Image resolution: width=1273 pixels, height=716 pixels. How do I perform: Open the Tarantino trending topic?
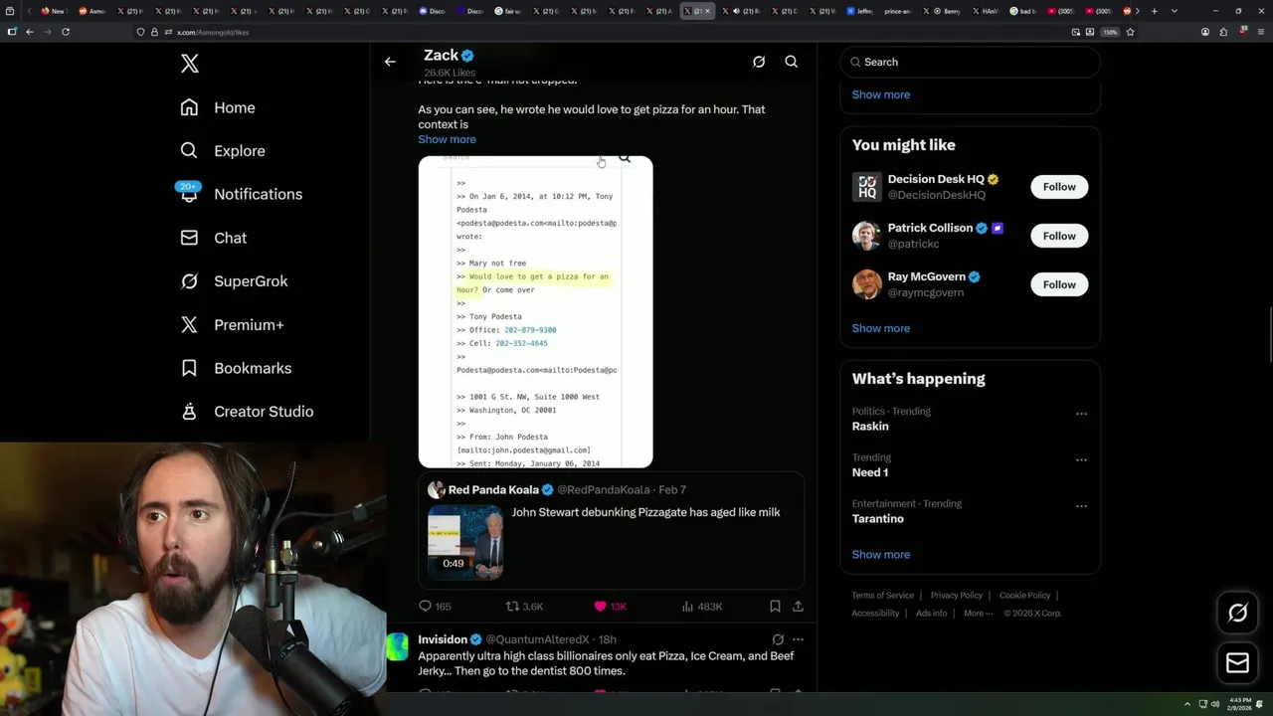pyautogui.click(x=878, y=518)
